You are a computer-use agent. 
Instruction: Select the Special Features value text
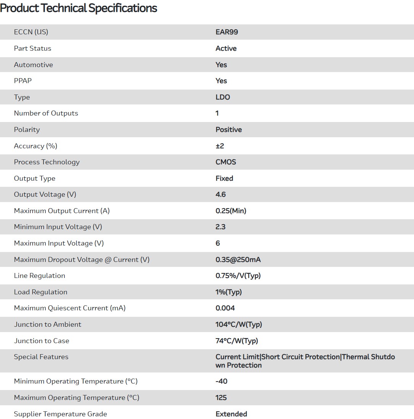point(305,361)
